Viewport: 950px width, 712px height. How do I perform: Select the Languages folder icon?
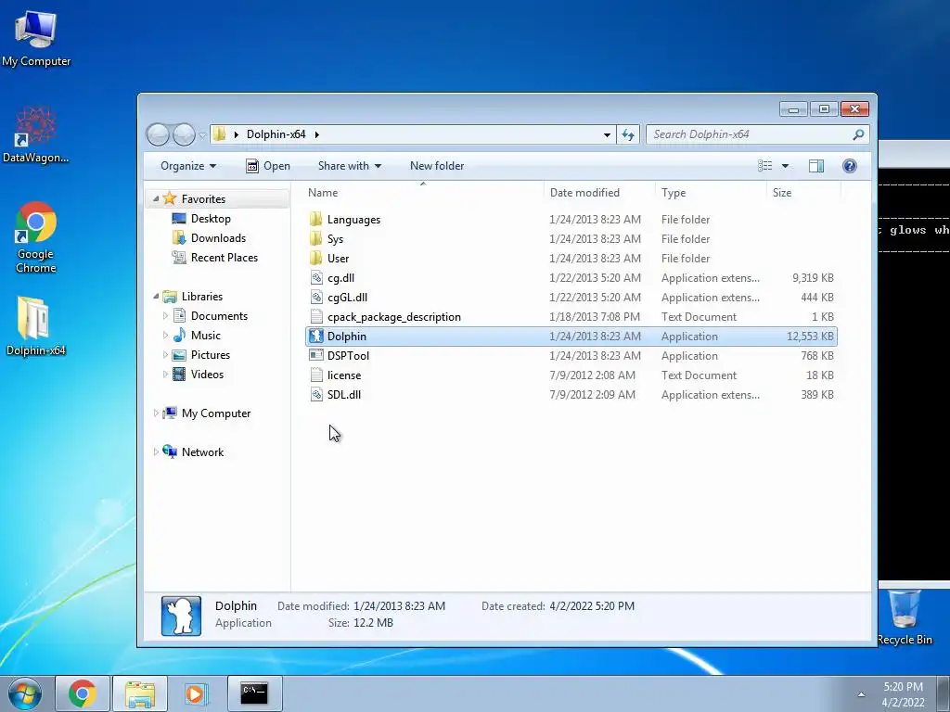tap(315, 219)
